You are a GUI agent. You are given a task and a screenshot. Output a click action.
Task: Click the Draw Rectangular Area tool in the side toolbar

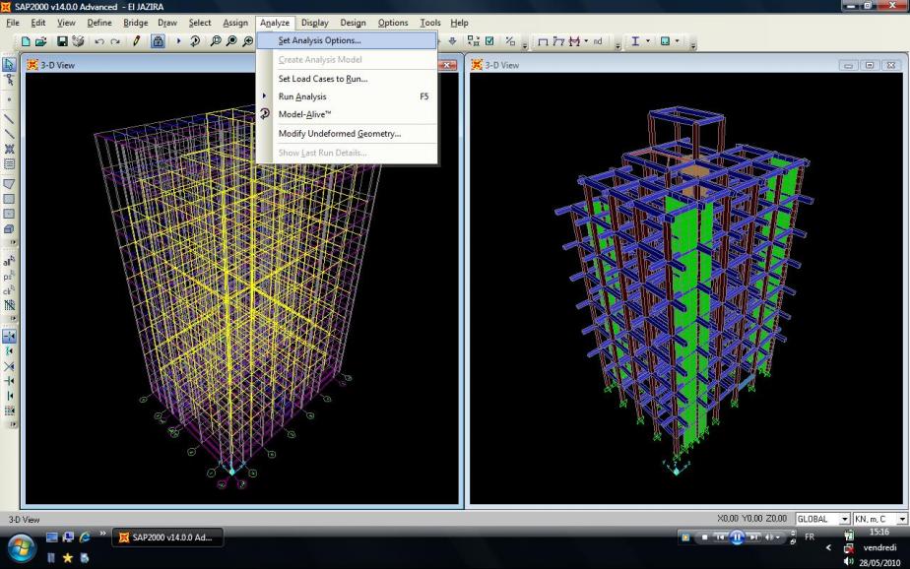(9, 199)
